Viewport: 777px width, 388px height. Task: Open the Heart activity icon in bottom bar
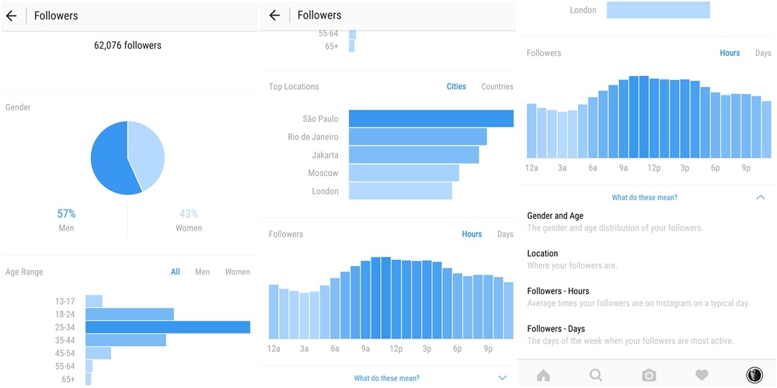coord(702,376)
